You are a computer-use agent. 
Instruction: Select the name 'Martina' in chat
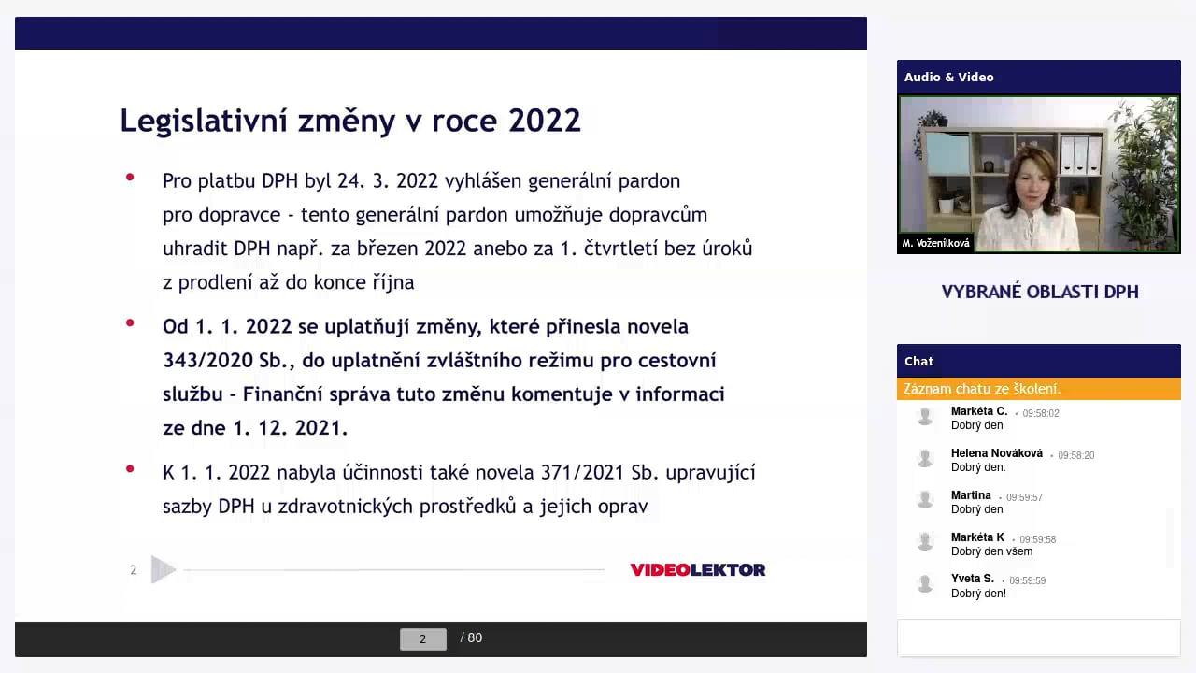coord(971,495)
